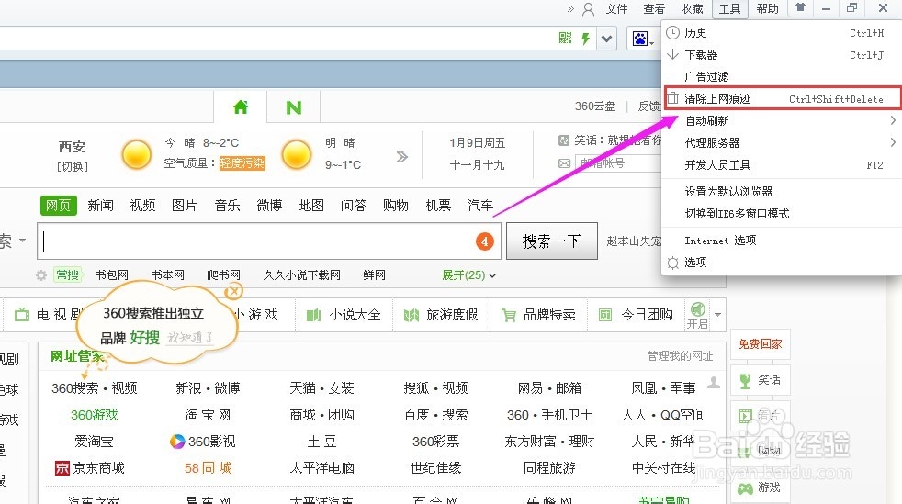Click the today's weather sun icon
The width and height of the screenshot is (902, 504).
[136, 154]
